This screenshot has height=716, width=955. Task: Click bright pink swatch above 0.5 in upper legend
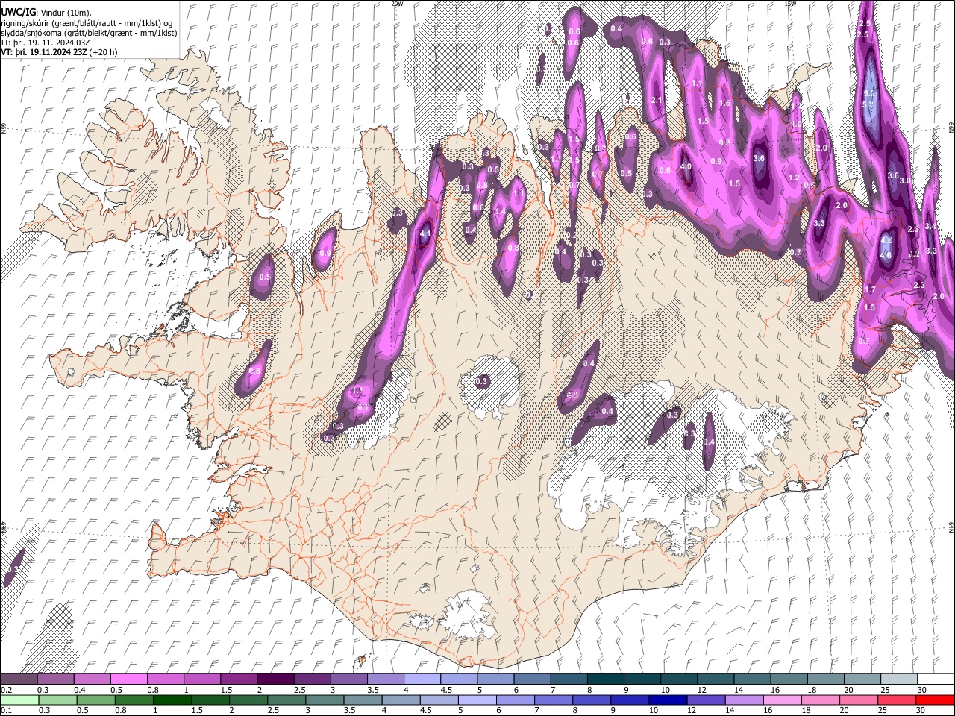pos(128,679)
